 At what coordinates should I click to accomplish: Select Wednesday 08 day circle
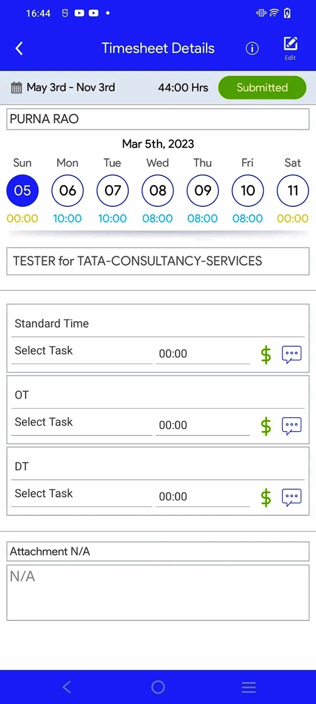tap(158, 191)
